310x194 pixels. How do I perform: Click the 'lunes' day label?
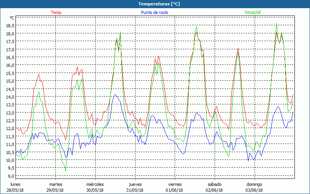pos(15,184)
